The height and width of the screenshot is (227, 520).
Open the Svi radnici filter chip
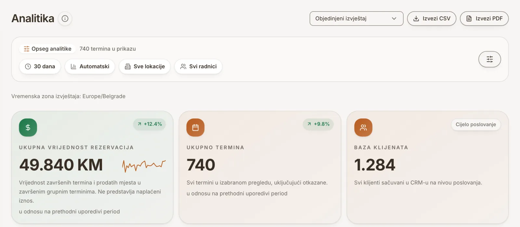pyautogui.click(x=198, y=66)
